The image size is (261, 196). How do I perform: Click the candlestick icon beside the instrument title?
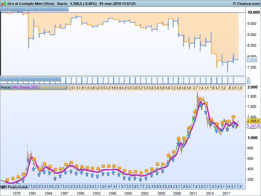4,4
